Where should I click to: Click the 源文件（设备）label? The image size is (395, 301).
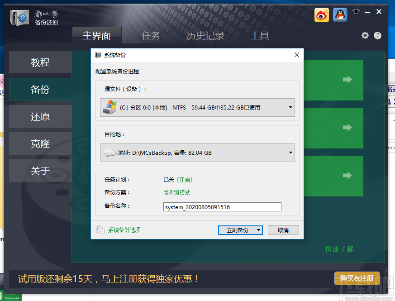click(125, 89)
